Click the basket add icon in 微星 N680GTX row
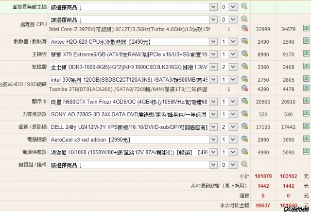This screenshot has width=311, height=213. click(x=244, y=101)
